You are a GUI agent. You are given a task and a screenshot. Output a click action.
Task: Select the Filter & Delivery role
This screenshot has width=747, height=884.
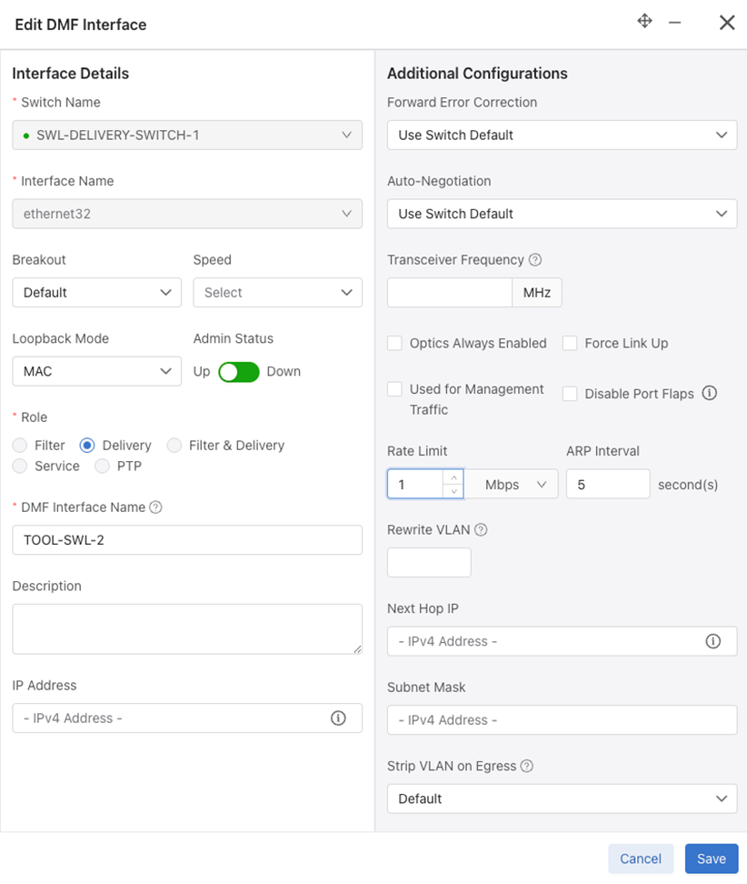174,446
